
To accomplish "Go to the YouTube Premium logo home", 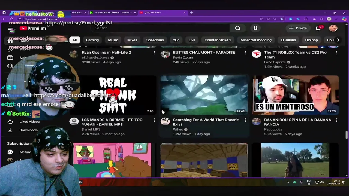I will (x=33, y=28).
